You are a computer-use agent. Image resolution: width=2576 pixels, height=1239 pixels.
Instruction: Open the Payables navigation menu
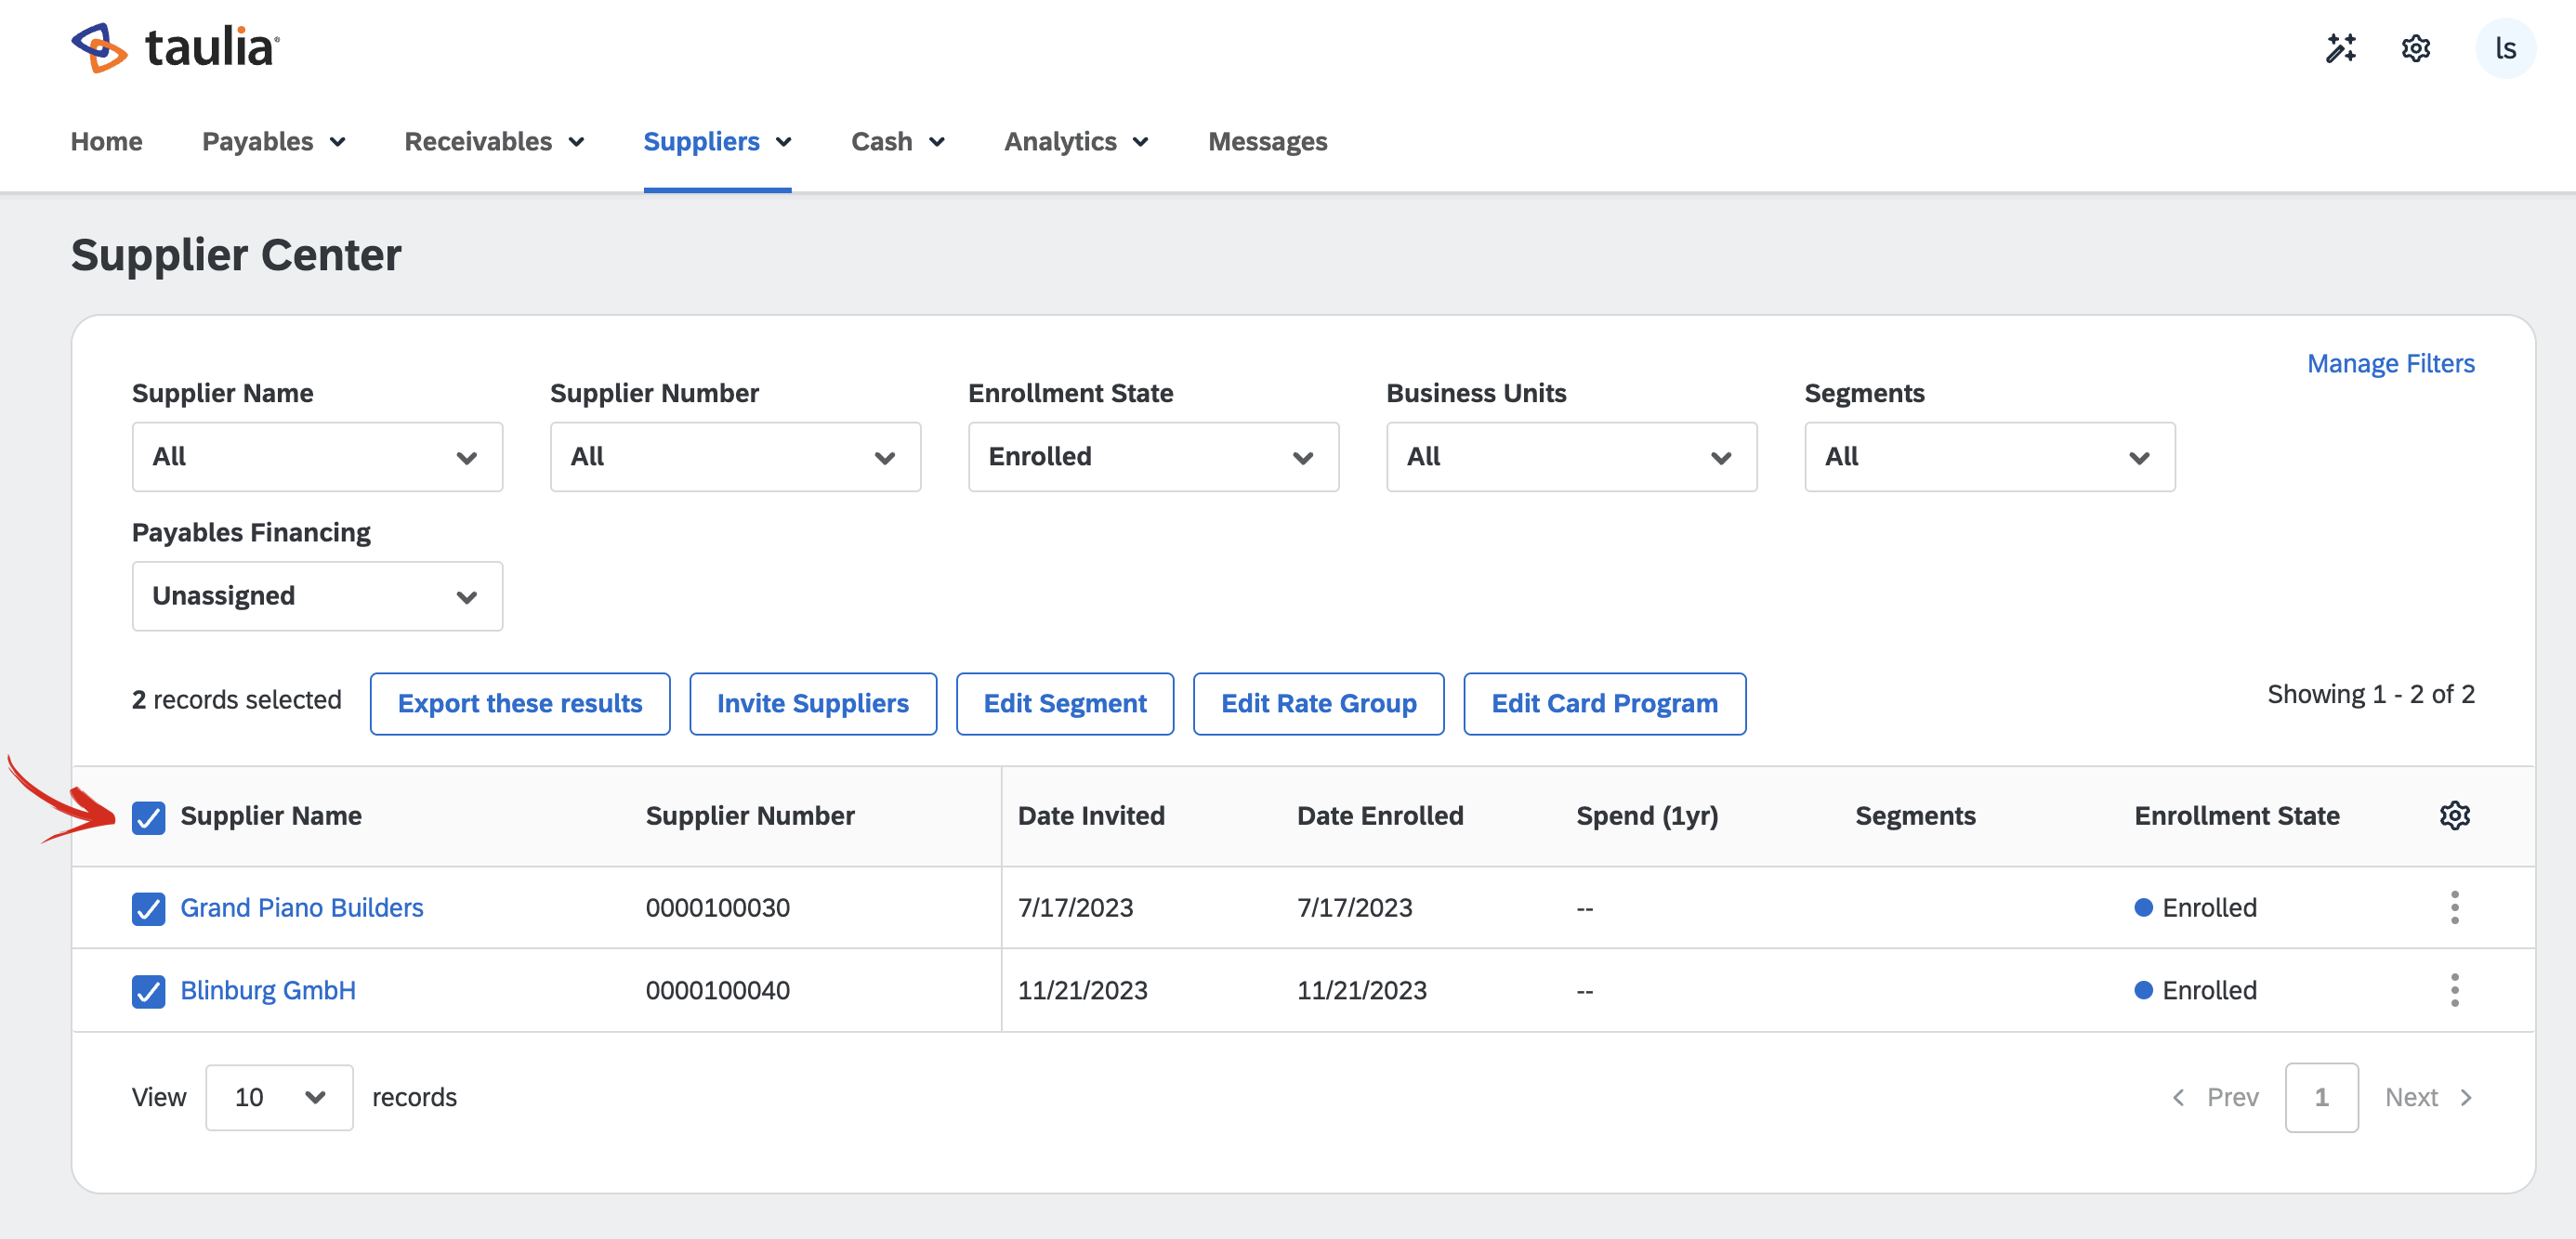coord(273,142)
